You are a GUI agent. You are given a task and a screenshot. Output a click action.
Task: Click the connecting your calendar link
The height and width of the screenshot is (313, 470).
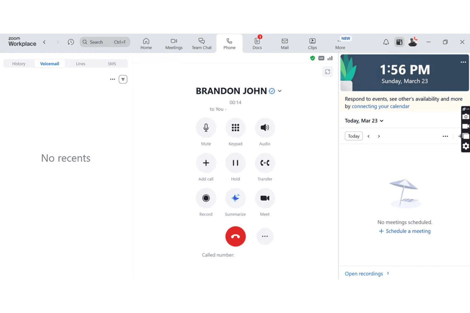380,106
